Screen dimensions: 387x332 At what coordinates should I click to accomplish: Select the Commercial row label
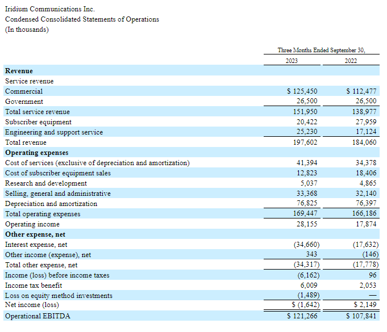tap(24, 91)
